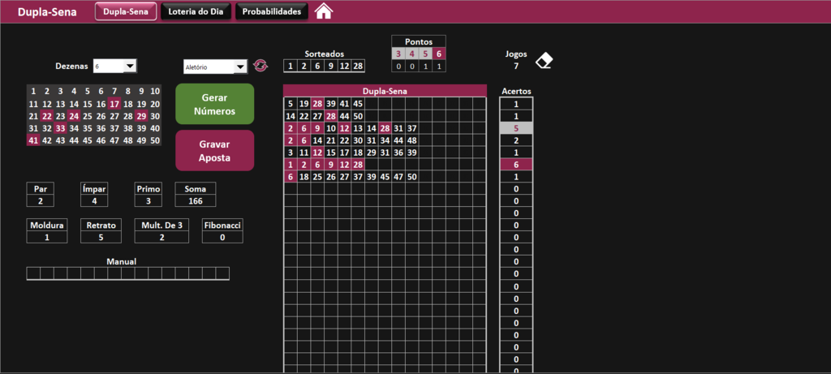Click the Pontos header cell 3
This screenshot has height=374, width=831.
coord(398,54)
